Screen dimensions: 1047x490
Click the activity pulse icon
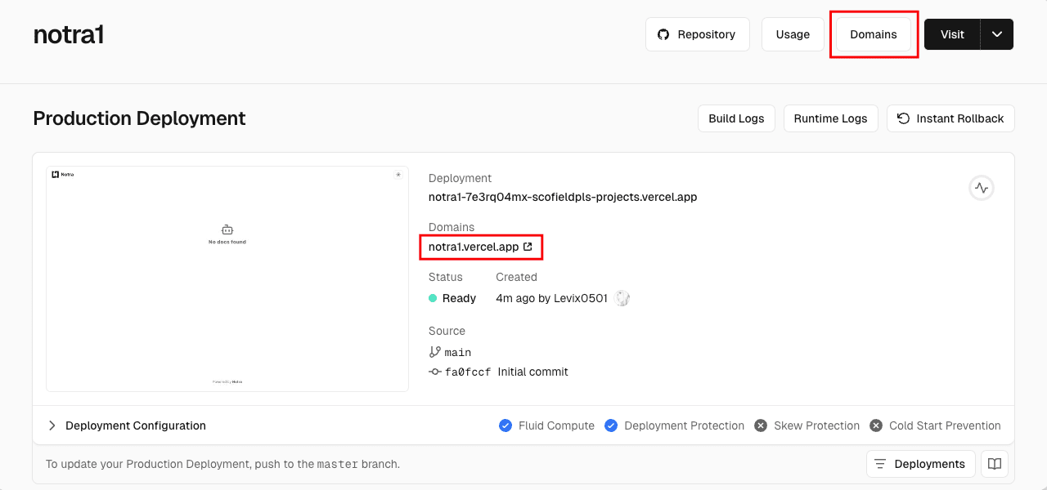pyautogui.click(x=982, y=188)
